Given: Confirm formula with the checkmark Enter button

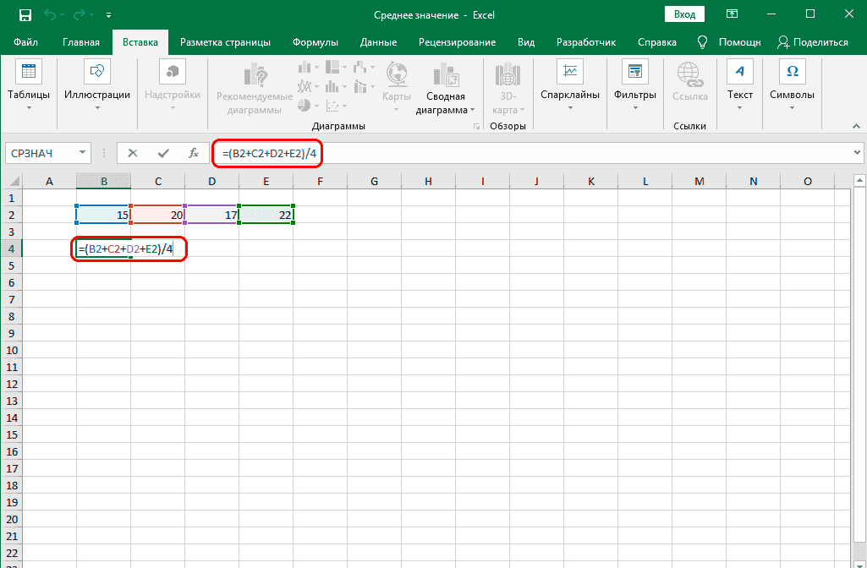Looking at the screenshot, I should 162,153.
